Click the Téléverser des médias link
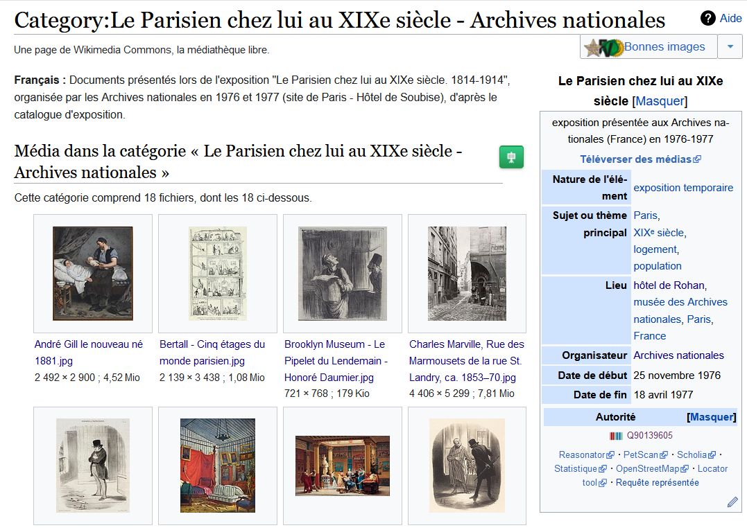Viewport: 747px width, 530px height. point(635,159)
